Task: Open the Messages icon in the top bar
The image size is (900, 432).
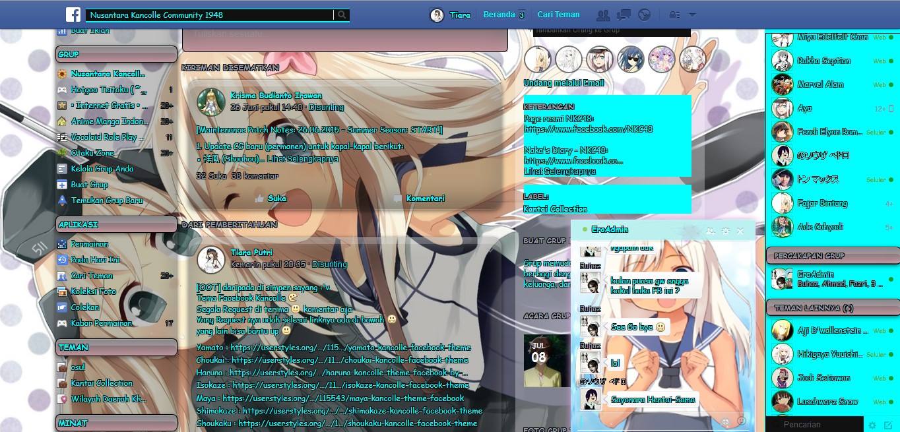Action: (624, 15)
